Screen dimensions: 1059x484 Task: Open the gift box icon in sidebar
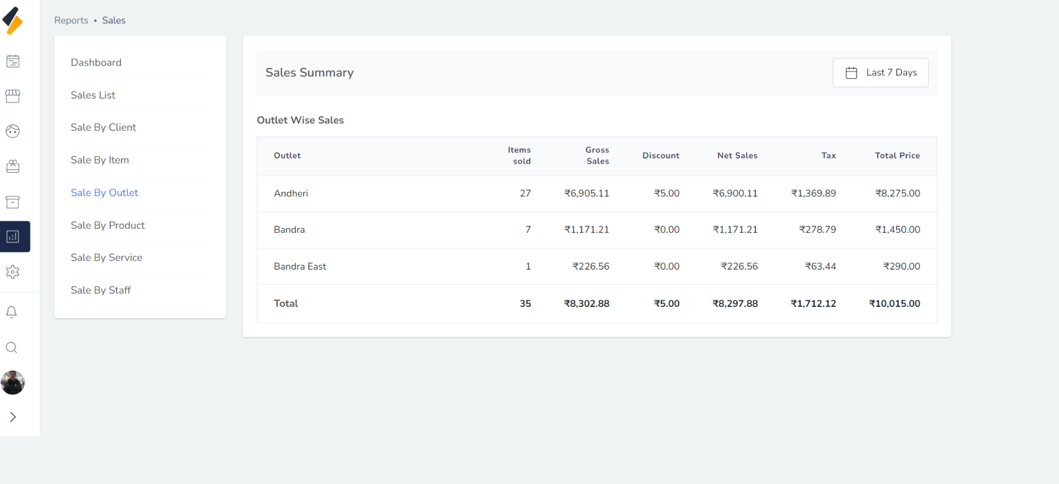point(12,166)
